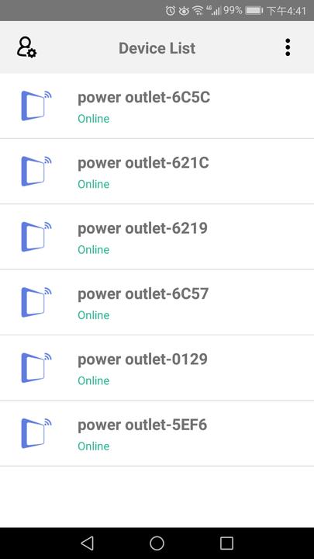This screenshot has height=559, width=314.
Task: Choose the power outlet-0129 entry
Action: (x=157, y=368)
